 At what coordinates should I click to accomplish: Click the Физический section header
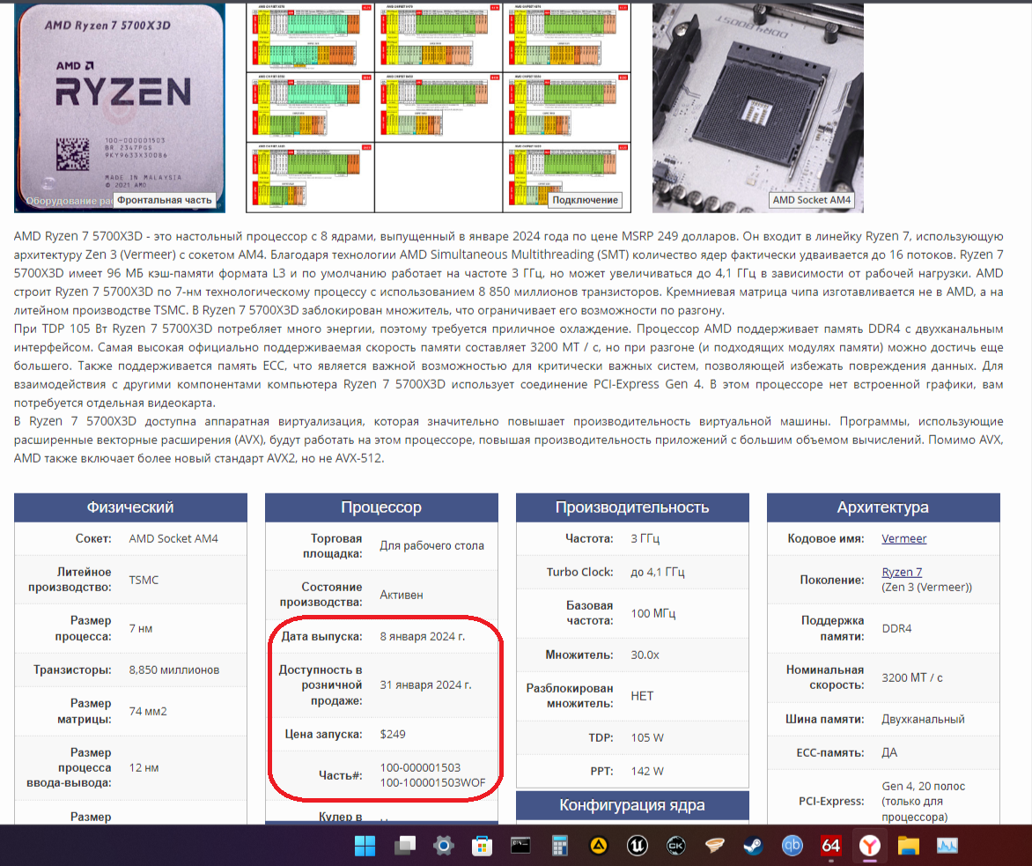point(130,507)
